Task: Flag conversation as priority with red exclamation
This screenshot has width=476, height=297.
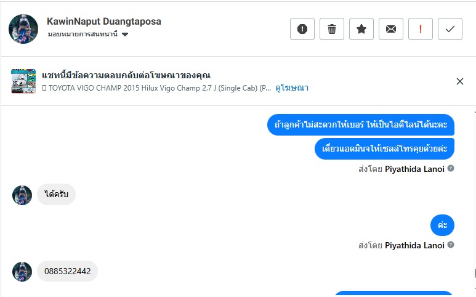Action: pos(421,29)
